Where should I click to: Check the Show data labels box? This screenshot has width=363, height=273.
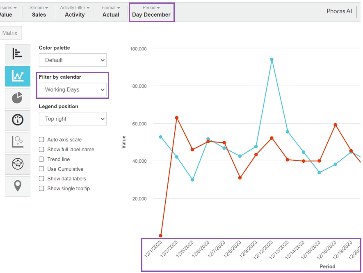(x=41, y=179)
